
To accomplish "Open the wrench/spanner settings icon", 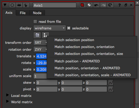I will 26,5.
